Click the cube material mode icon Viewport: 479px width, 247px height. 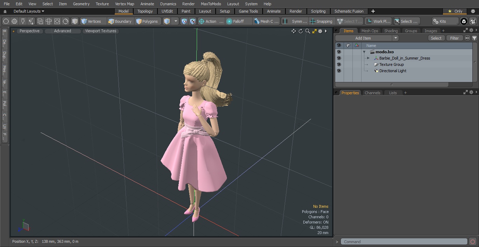[x=167, y=21]
